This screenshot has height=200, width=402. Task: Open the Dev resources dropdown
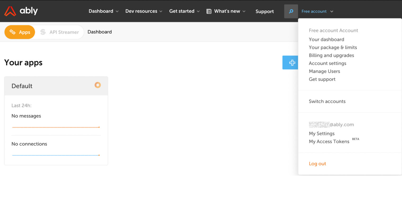(x=141, y=11)
